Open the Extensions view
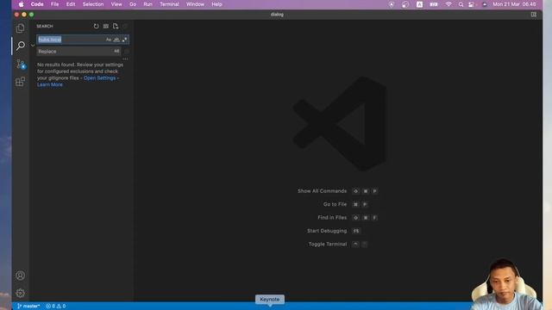 point(21,82)
